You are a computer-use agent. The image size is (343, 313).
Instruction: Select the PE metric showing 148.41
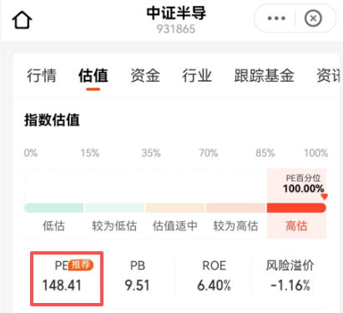click(67, 279)
